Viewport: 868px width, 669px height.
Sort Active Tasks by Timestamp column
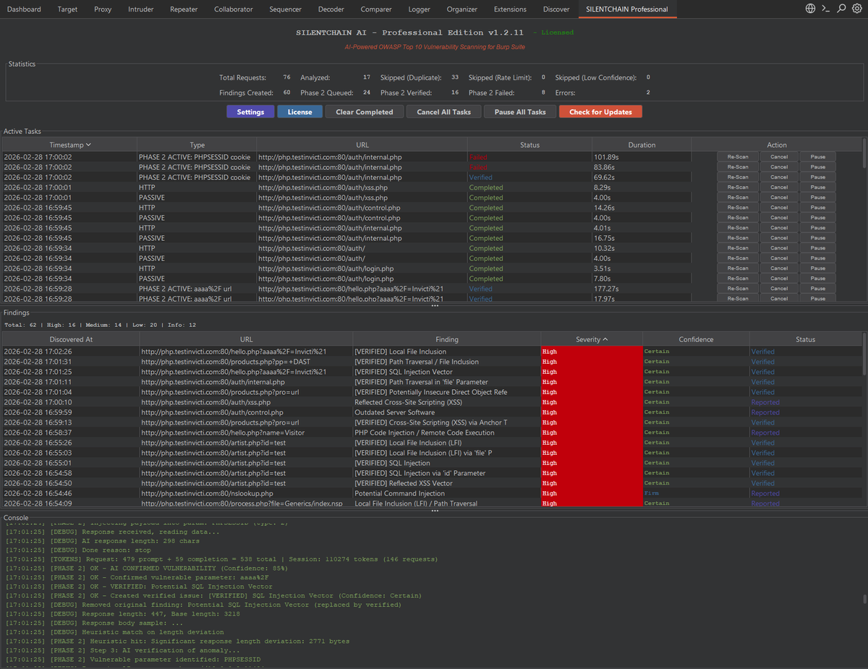[x=70, y=145]
